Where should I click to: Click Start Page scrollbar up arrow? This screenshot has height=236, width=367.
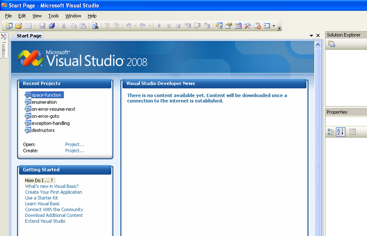click(318, 44)
